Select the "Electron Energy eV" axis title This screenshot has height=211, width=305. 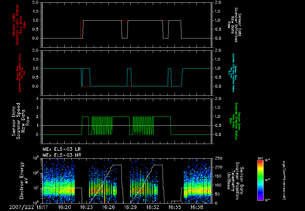pos(24,181)
